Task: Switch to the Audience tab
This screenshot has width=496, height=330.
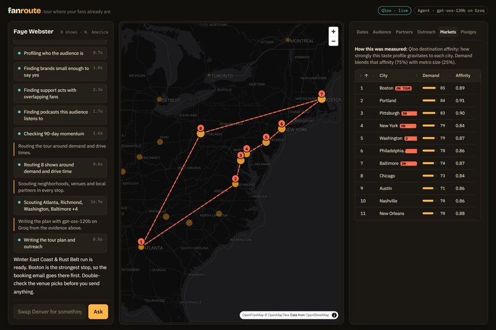Action: pos(382,32)
